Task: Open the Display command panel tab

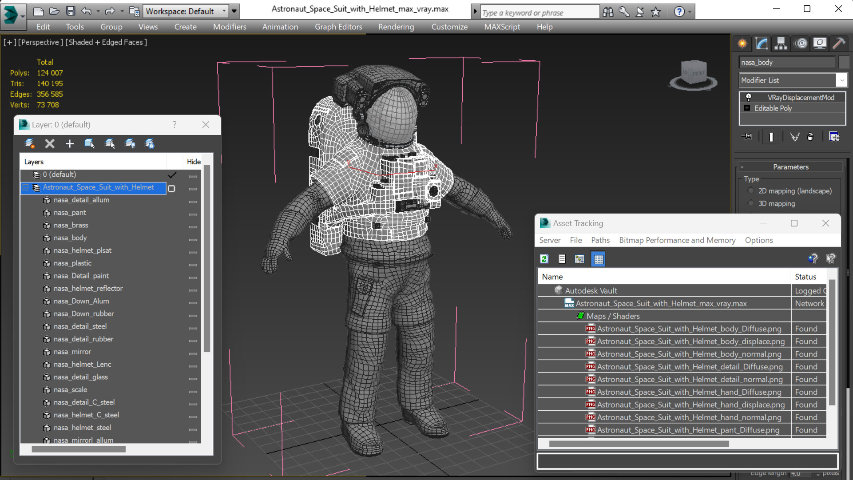Action: click(x=820, y=43)
